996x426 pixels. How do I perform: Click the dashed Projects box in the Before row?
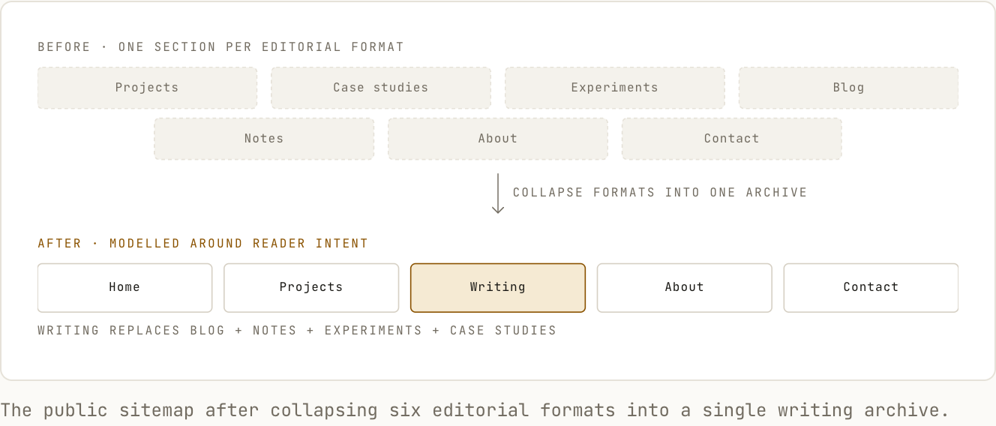coord(147,88)
